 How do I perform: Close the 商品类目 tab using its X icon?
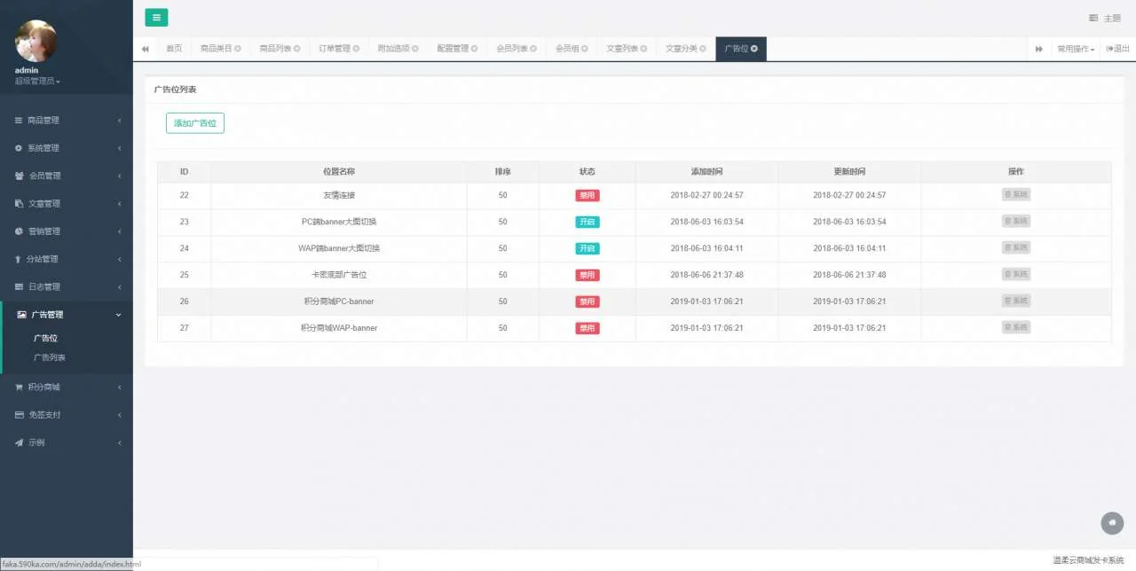point(238,49)
